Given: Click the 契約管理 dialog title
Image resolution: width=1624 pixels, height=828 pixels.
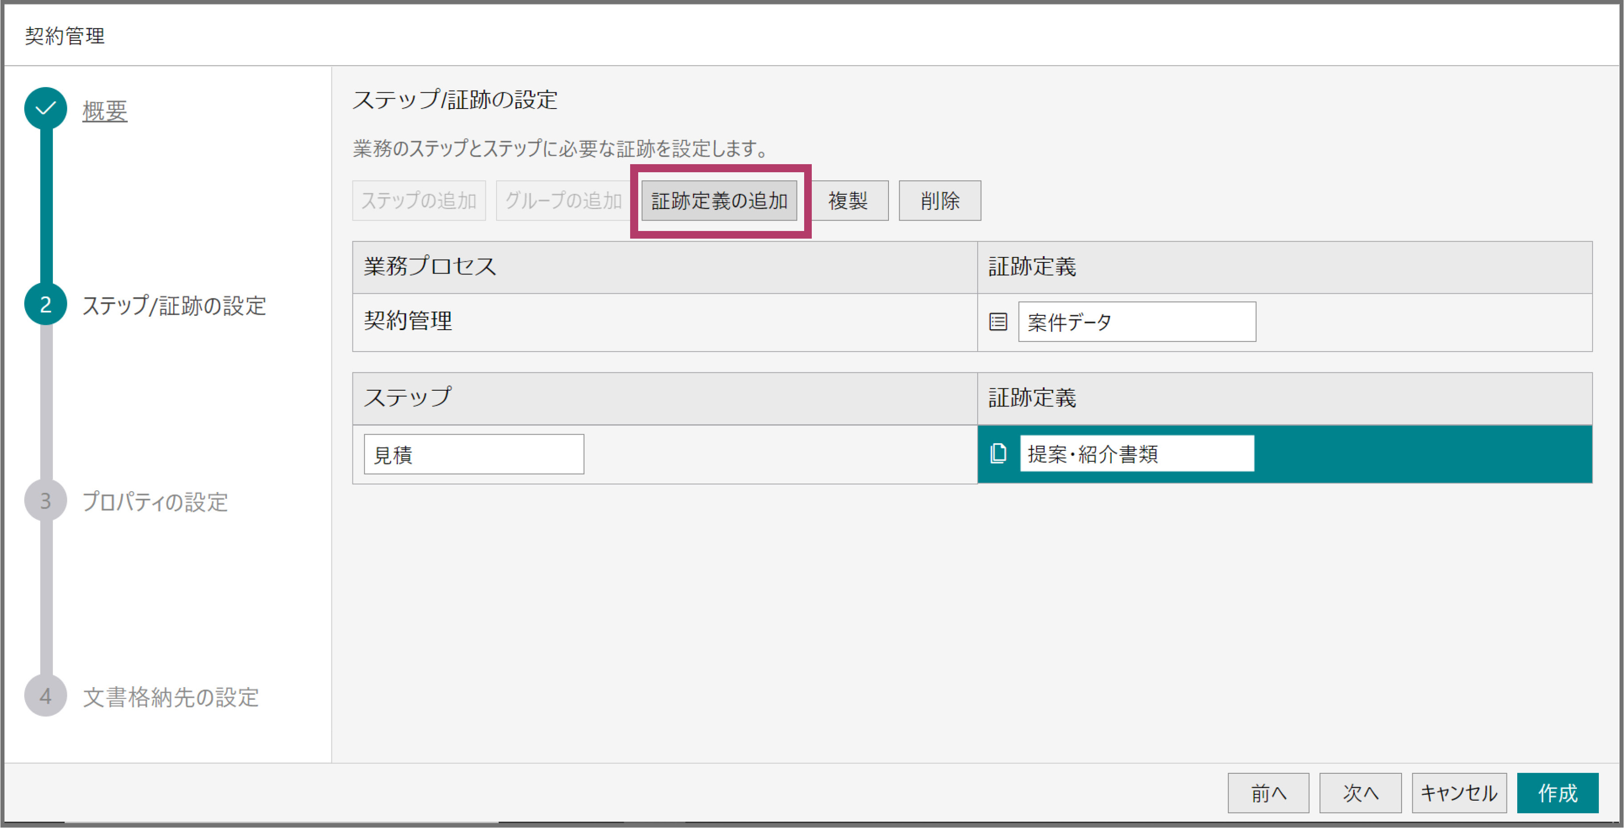Looking at the screenshot, I should point(65,36).
